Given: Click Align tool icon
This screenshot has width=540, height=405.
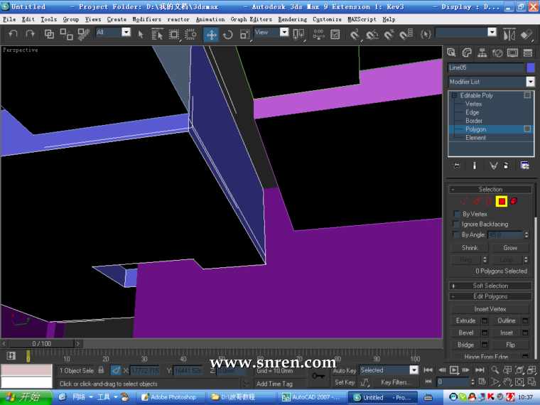Looking at the screenshot, I should tap(526, 34).
